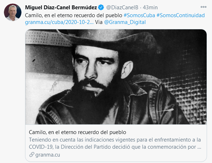Viewport: 212px width, 163px height.
Task: Click the tweet text about Camilo
Action: pyautogui.click(x=73, y=15)
